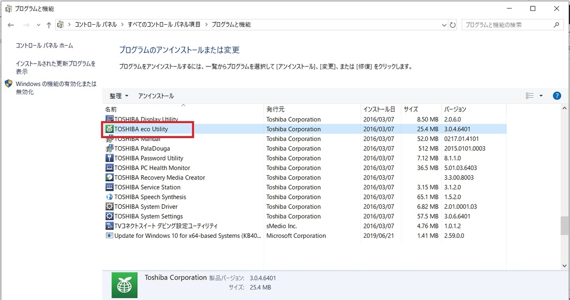Expand the address bar history dropdown
Screen dimensions: 570x300
click(x=444, y=25)
